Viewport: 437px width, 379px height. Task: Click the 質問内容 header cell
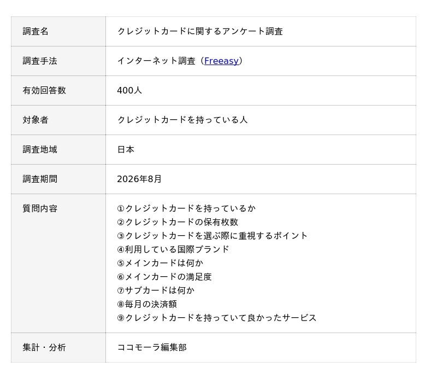pos(58,263)
